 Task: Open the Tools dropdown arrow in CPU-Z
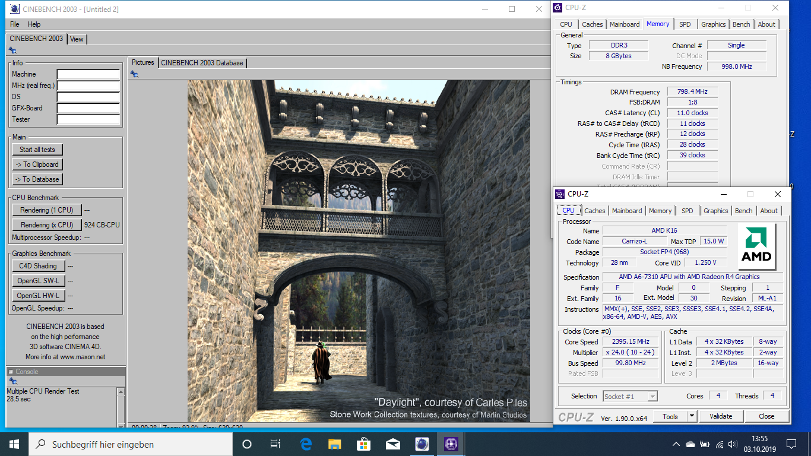tap(692, 416)
